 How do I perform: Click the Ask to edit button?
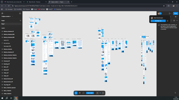[x=90, y=93]
